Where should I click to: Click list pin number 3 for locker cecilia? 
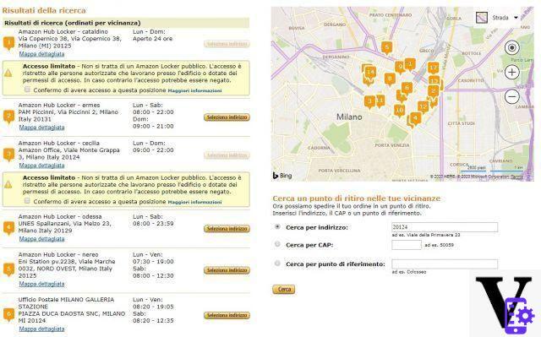(x=8, y=154)
